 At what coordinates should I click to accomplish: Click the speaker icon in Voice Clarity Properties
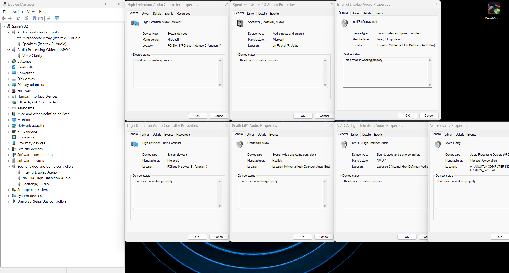pyautogui.click(x=437, y=144)
